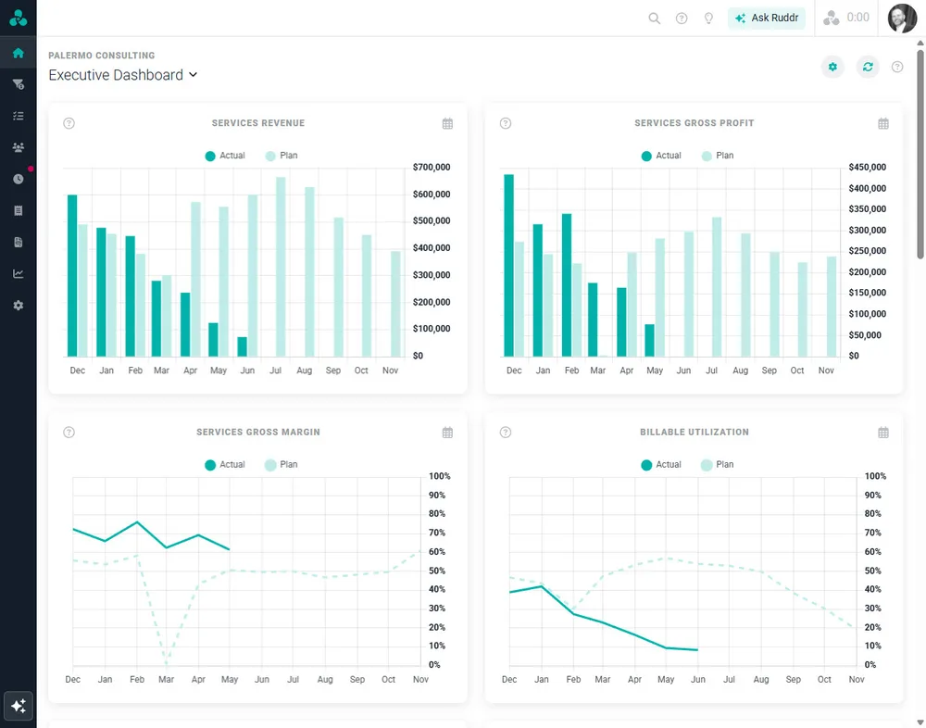Click the refresh dashboard button
Image resolution: width=926 pixels, height=728 pixels.
868,67
